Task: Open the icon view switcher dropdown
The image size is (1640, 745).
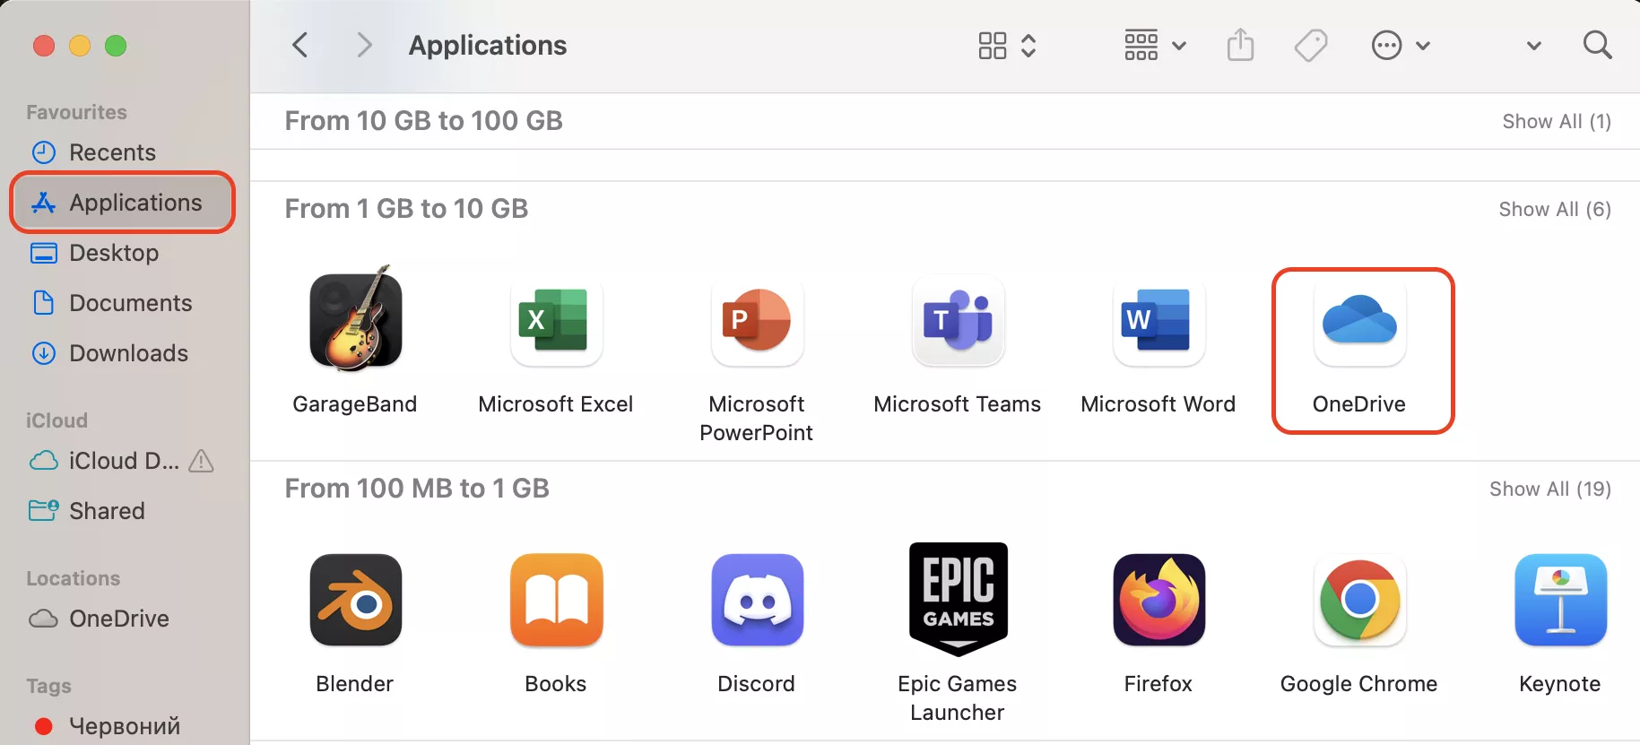Action: point(1007,45)
